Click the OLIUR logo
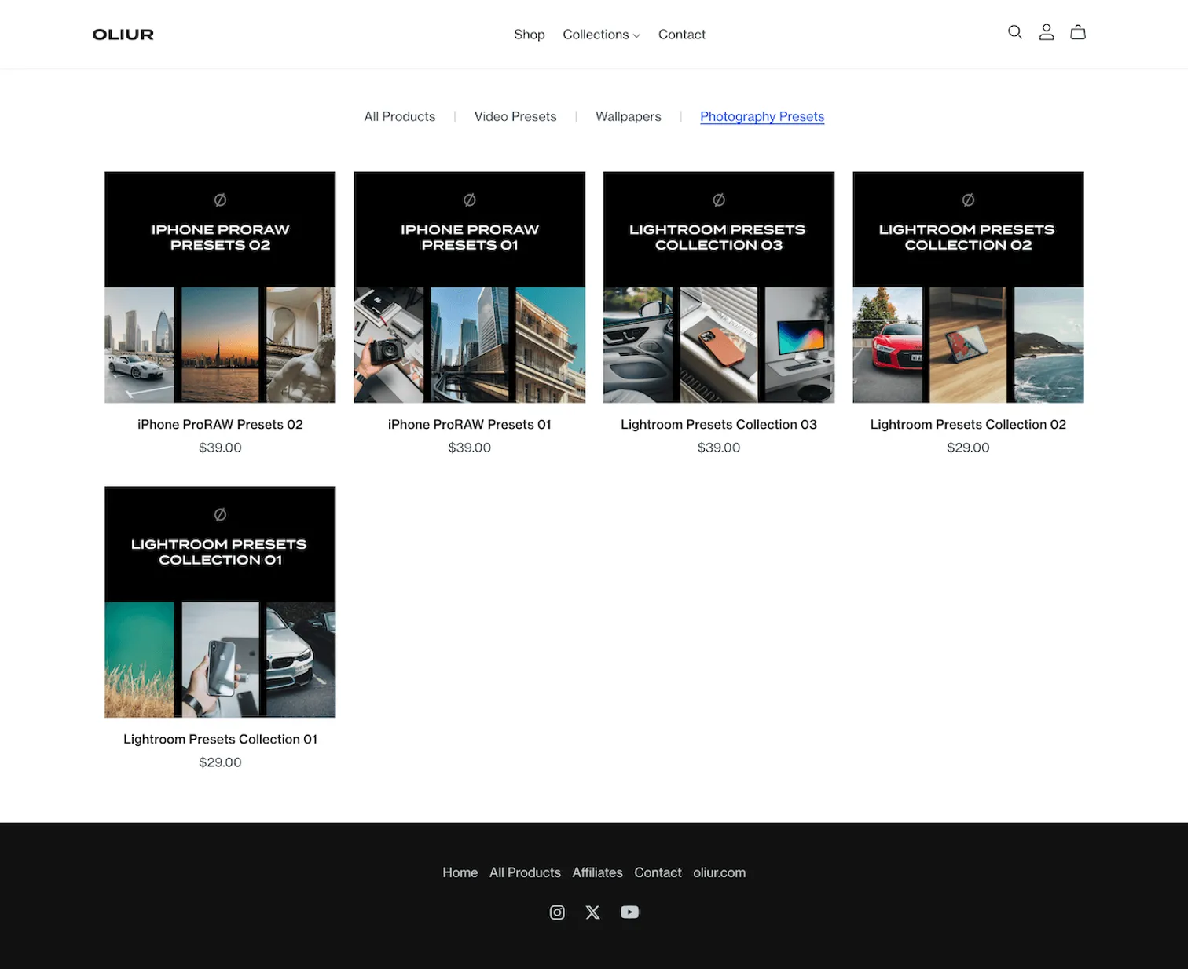Screen dimensions: 1188x969 (x=123, y=34)
